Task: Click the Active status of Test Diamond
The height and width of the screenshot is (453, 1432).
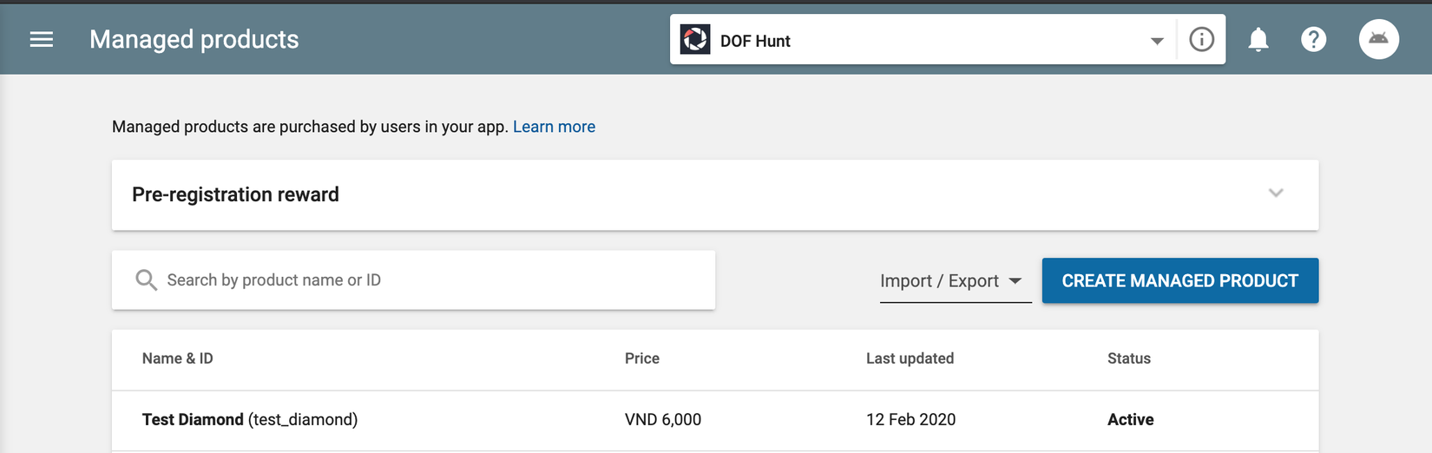Action: (1130, 420)
